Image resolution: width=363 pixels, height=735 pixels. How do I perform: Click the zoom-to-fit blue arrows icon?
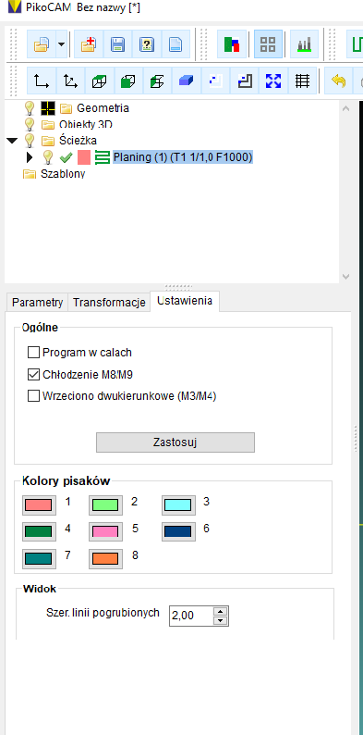[273, 81]
